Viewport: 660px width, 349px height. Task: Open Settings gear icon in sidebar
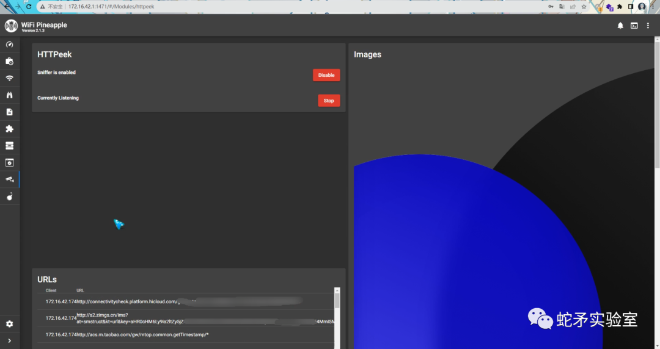9,324
